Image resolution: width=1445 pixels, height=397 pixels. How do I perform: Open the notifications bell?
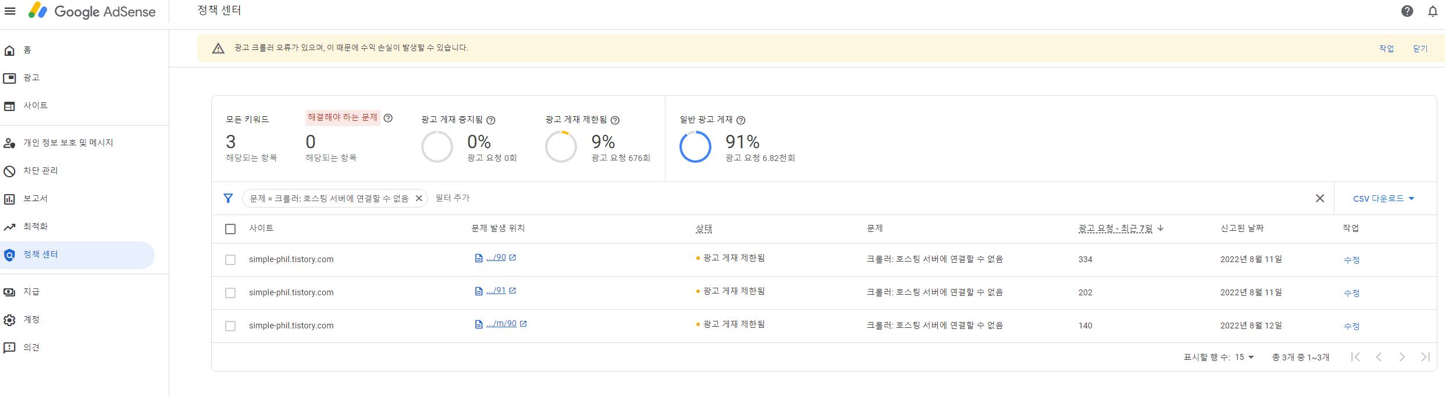coord(1433,11)
